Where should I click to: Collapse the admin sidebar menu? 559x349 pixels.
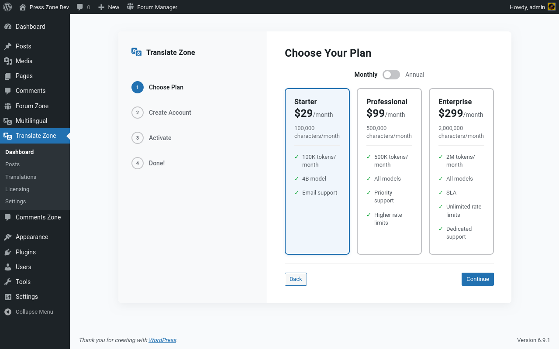(35, 312)
